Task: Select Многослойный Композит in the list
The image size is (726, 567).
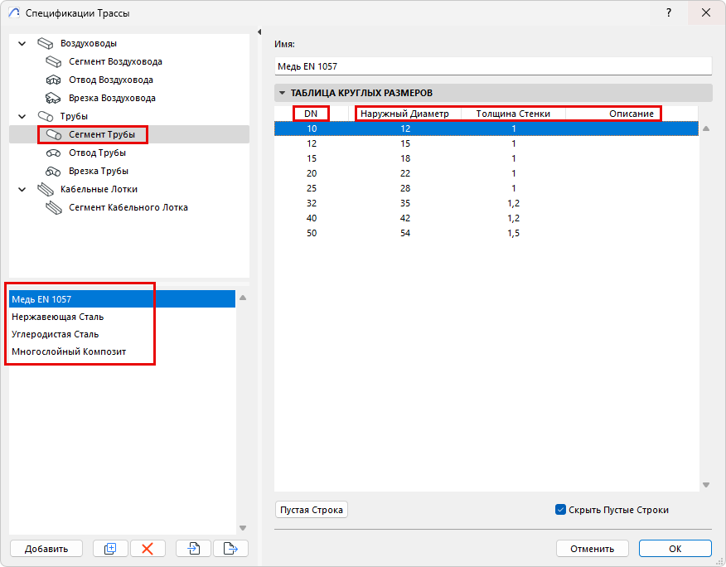Action: click(x=122, y=351)
